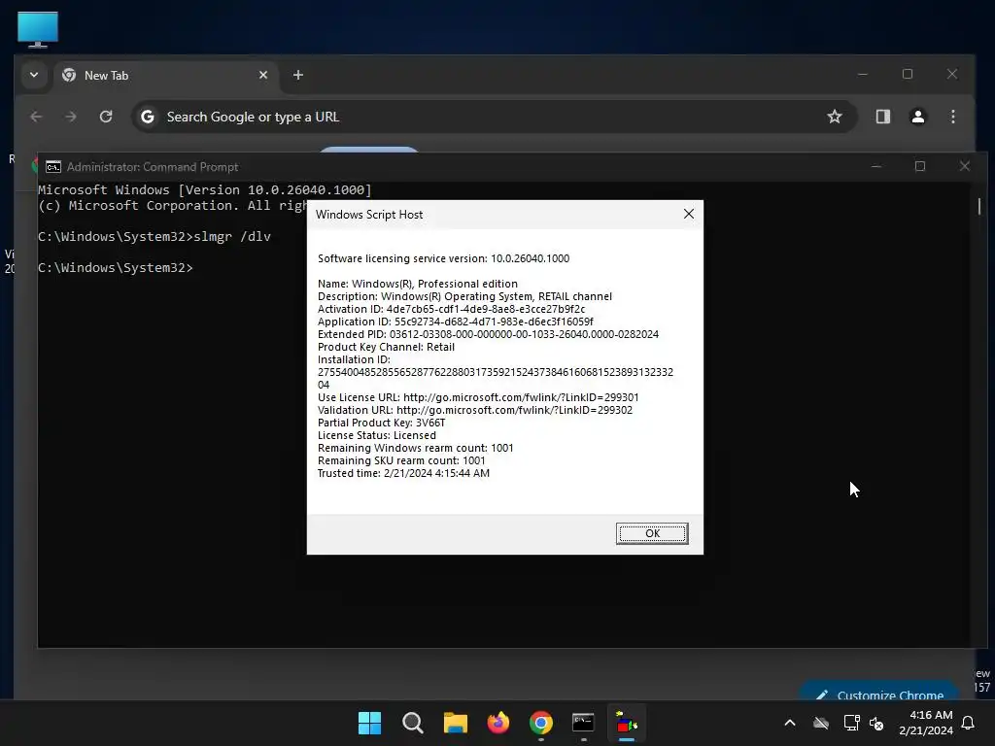The width and height of the screenshot is (995, 746).
Task: Launch Firefox from the taskbar
Action: coord(498,723)
